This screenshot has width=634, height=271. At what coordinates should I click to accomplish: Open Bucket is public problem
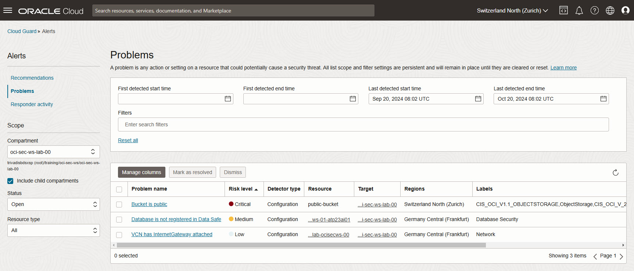point(149,204)
